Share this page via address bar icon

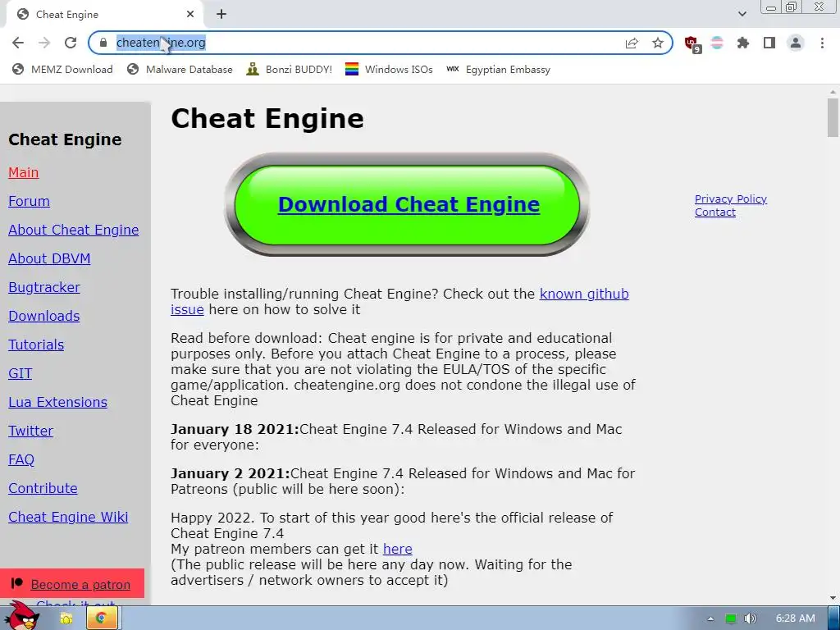(632, 43)
